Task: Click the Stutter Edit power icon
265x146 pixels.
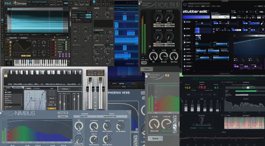Action: [185, 4]
